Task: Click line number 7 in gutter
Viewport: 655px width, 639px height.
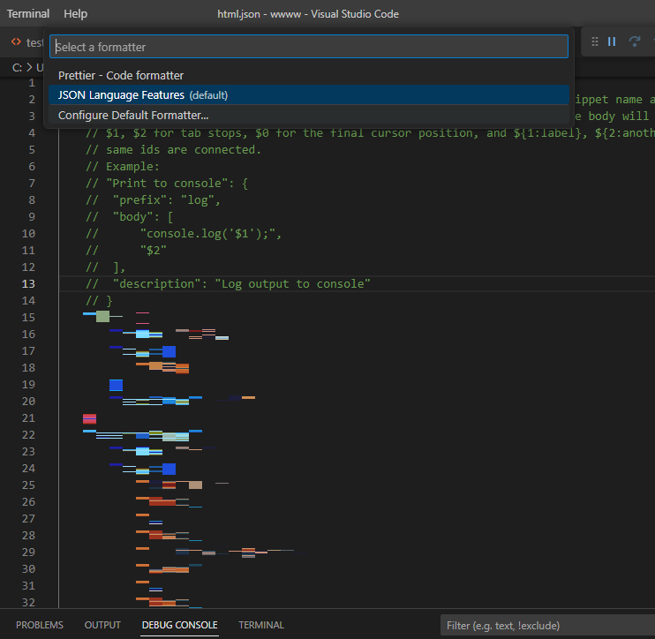Action: point(32,183)
